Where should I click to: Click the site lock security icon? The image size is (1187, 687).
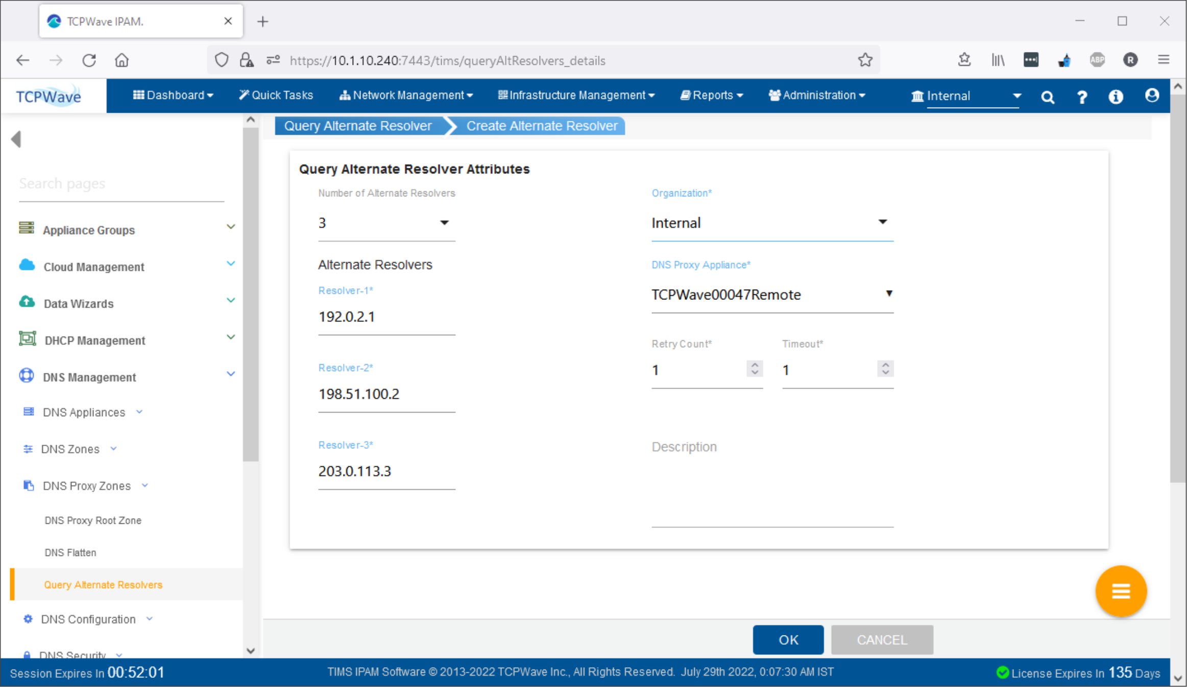point(247,60)
